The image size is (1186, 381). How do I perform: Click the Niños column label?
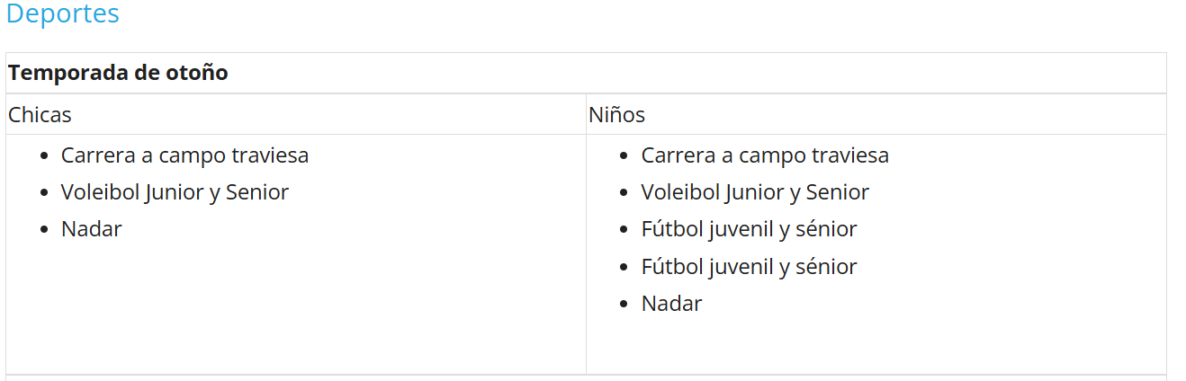coord(616,115)
